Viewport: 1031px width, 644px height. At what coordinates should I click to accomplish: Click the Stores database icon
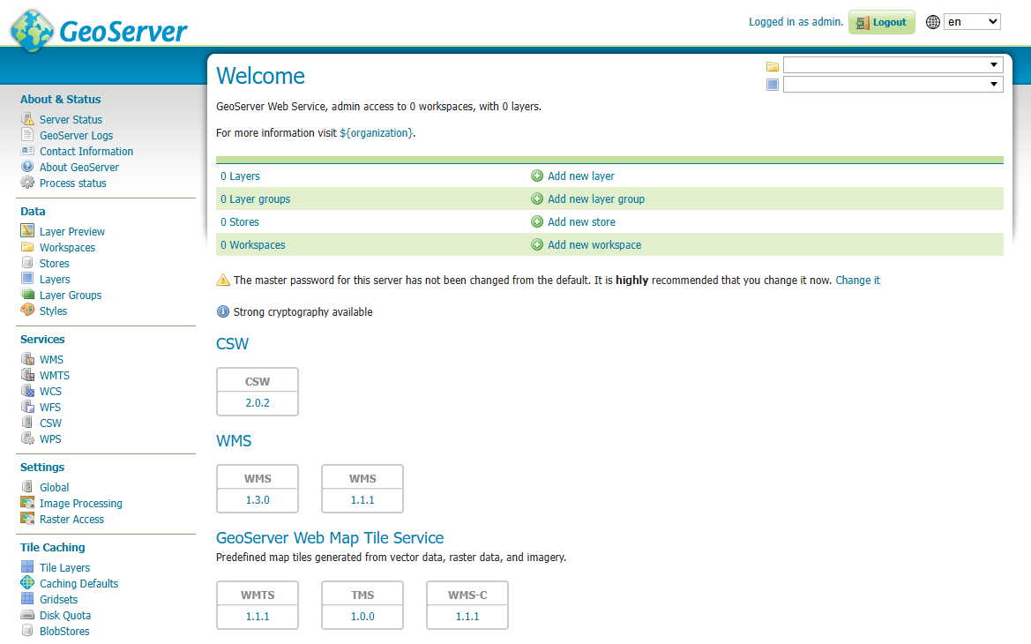27,263
